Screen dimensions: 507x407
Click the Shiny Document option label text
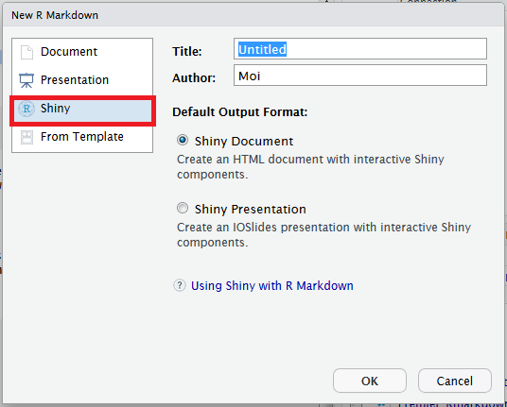point(244,142)
